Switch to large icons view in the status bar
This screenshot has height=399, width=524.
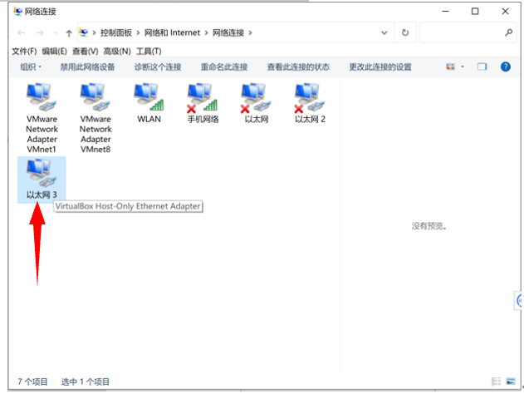[511, 382]
